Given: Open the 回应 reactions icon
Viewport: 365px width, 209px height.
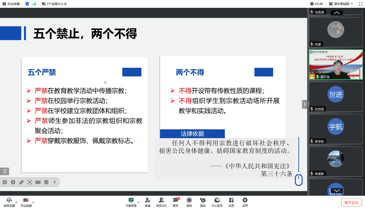Looking at the screenshot, I should (203, 201).
